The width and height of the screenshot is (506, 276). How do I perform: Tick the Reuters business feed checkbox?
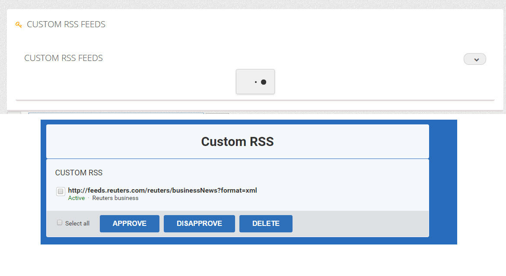[60, 191]
